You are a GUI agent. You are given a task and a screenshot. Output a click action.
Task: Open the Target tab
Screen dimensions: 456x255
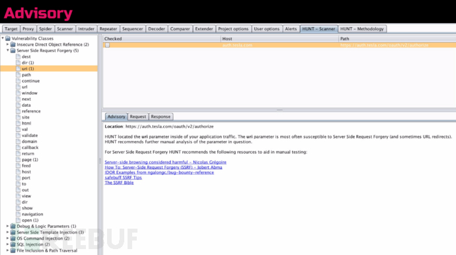[11, 29]
